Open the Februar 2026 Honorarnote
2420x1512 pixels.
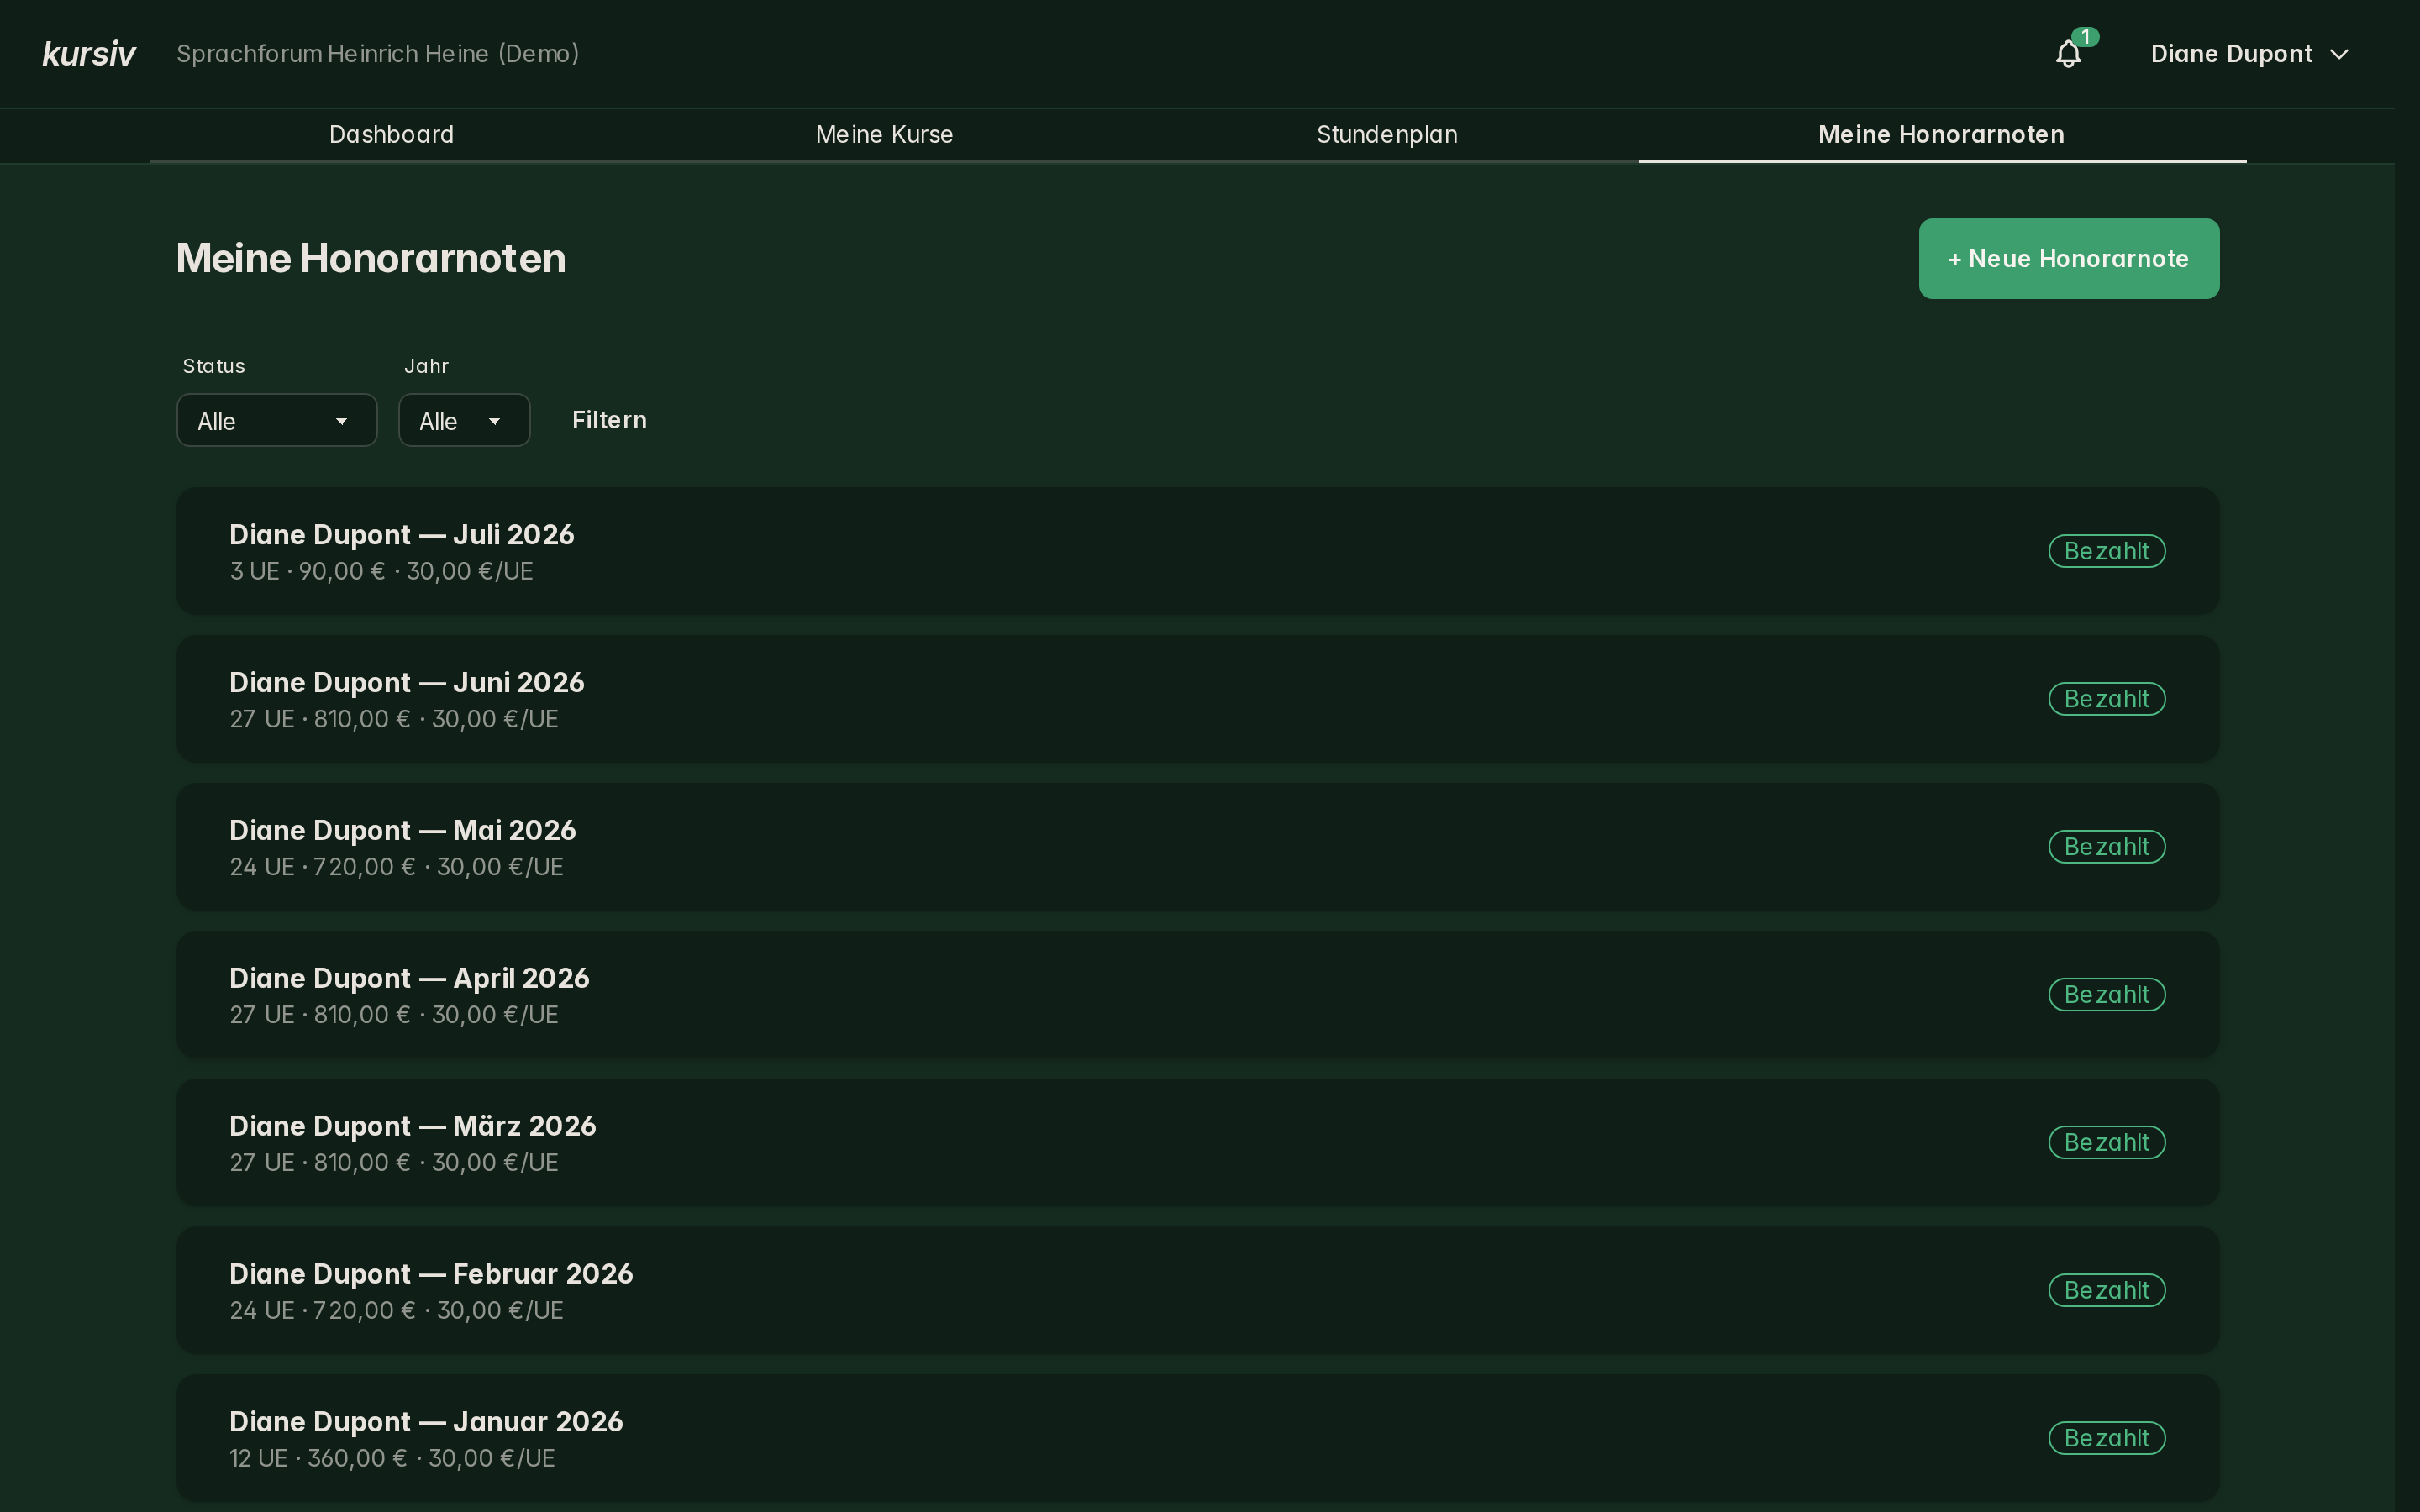[1198, 1291]
